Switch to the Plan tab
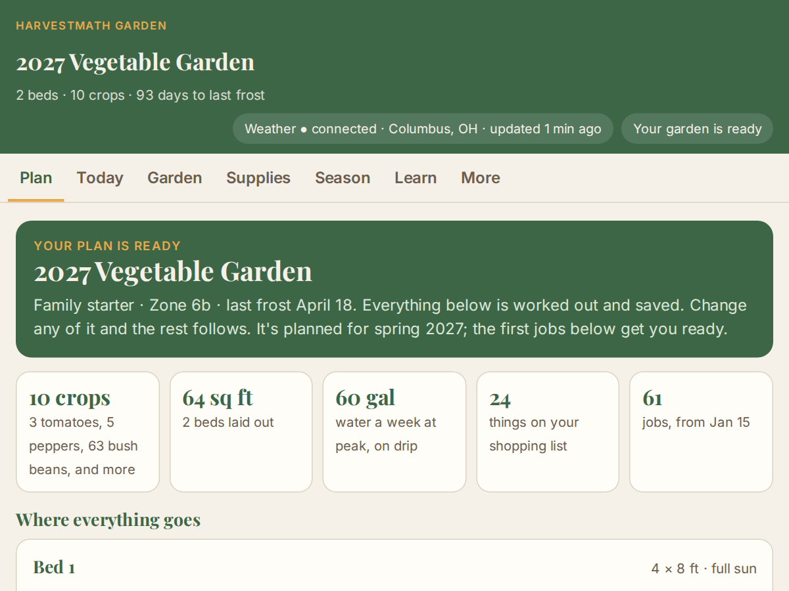Viewport: 789px width, 591px height. click(x=36, y=178)
